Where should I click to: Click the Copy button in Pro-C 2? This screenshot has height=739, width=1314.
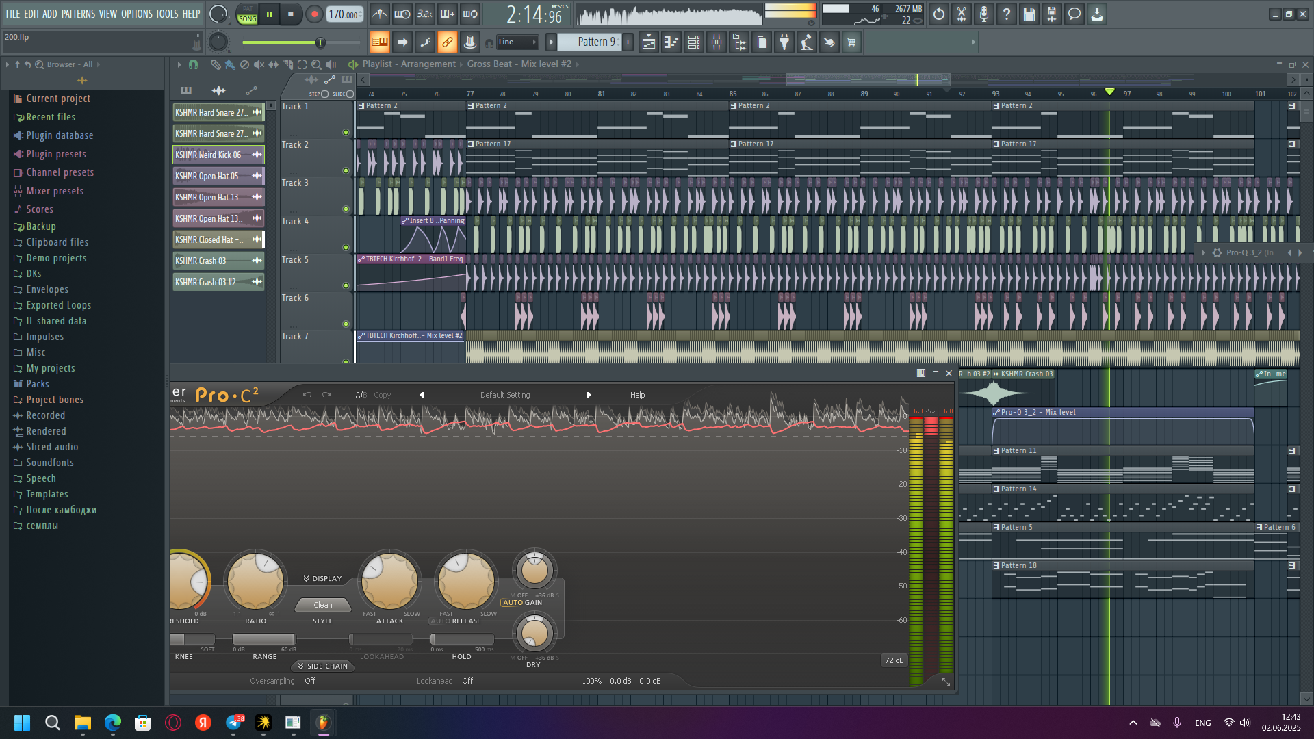click(x=383, y=395)
